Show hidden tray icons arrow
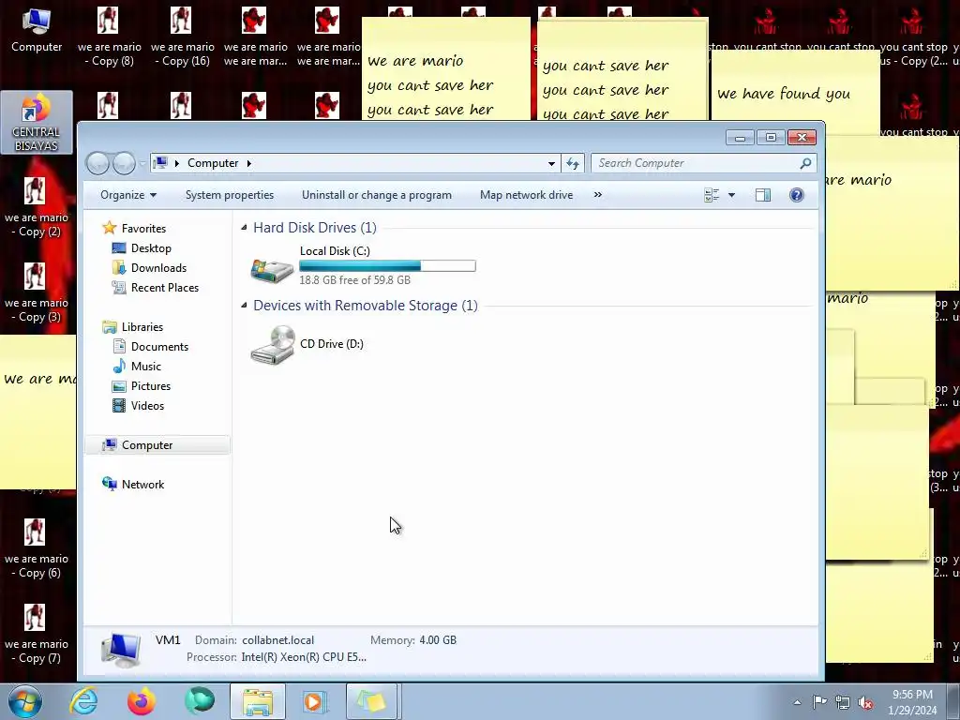The width and height of the screenshot is (960, 720). click(x=797, y=702)
